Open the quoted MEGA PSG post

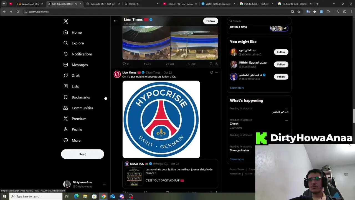tap(170, 174)
